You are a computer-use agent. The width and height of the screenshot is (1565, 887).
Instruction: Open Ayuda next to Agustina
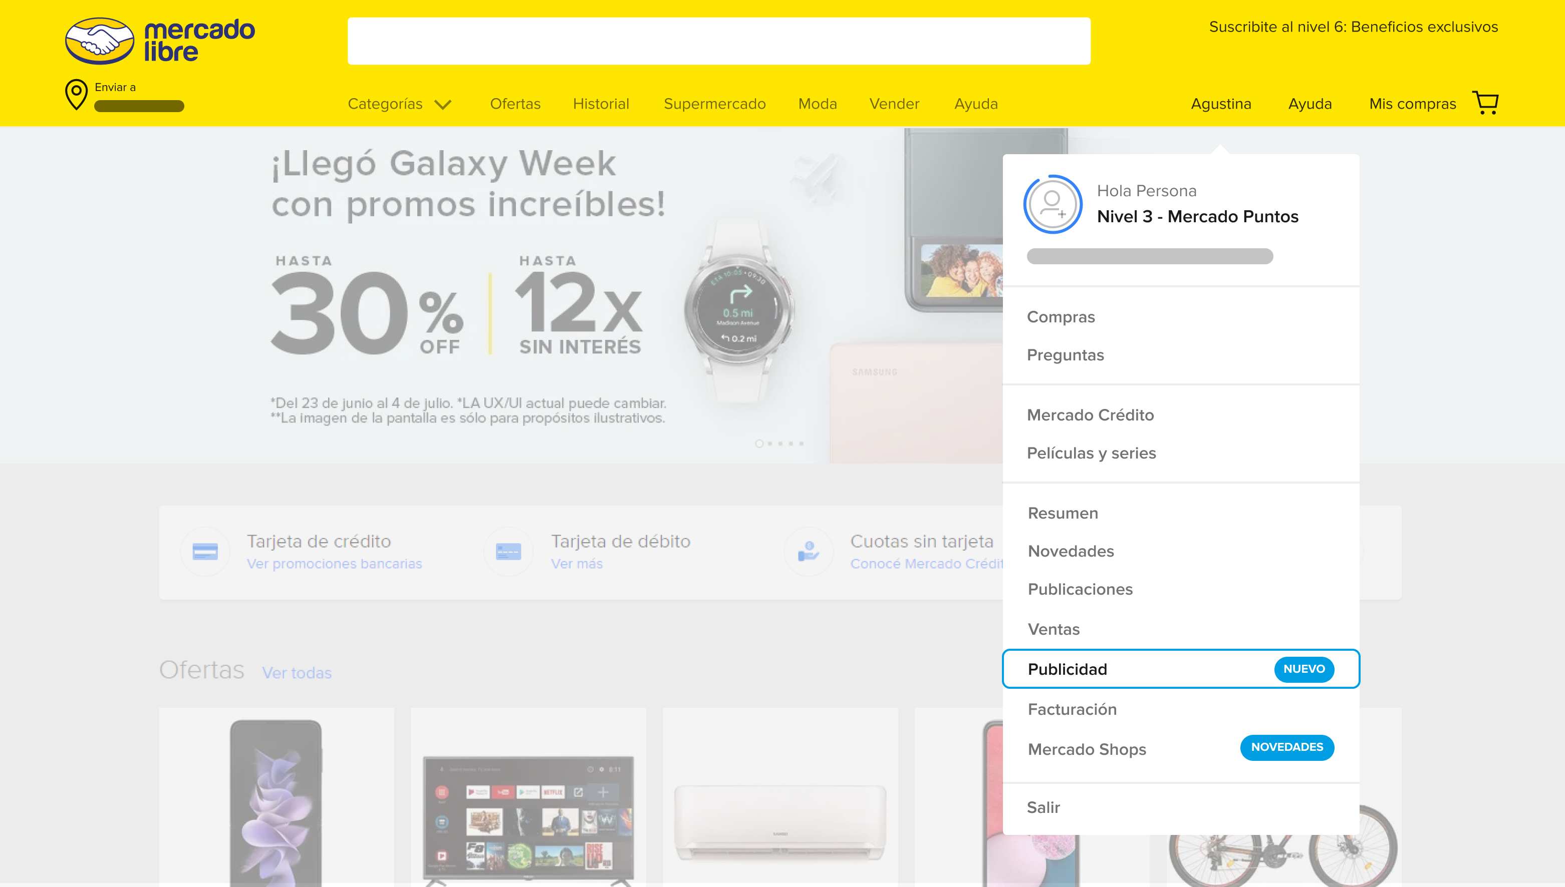[1310, 104]
